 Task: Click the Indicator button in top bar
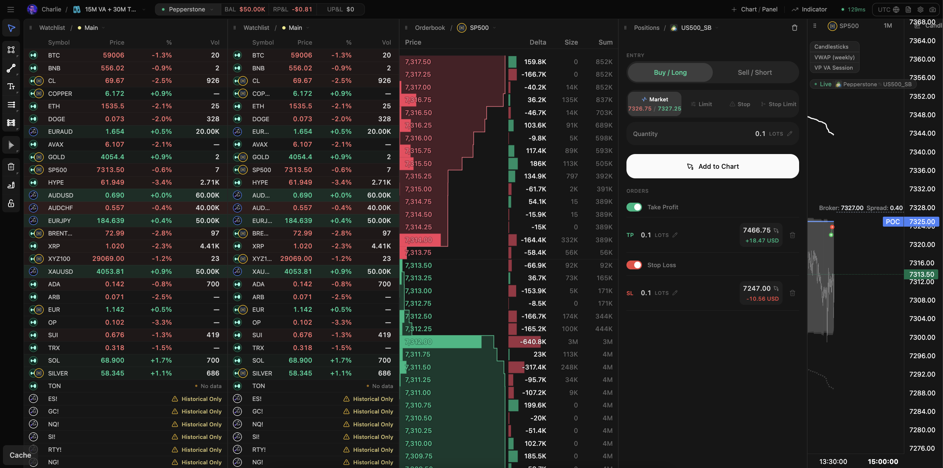(x=809, y=10)
